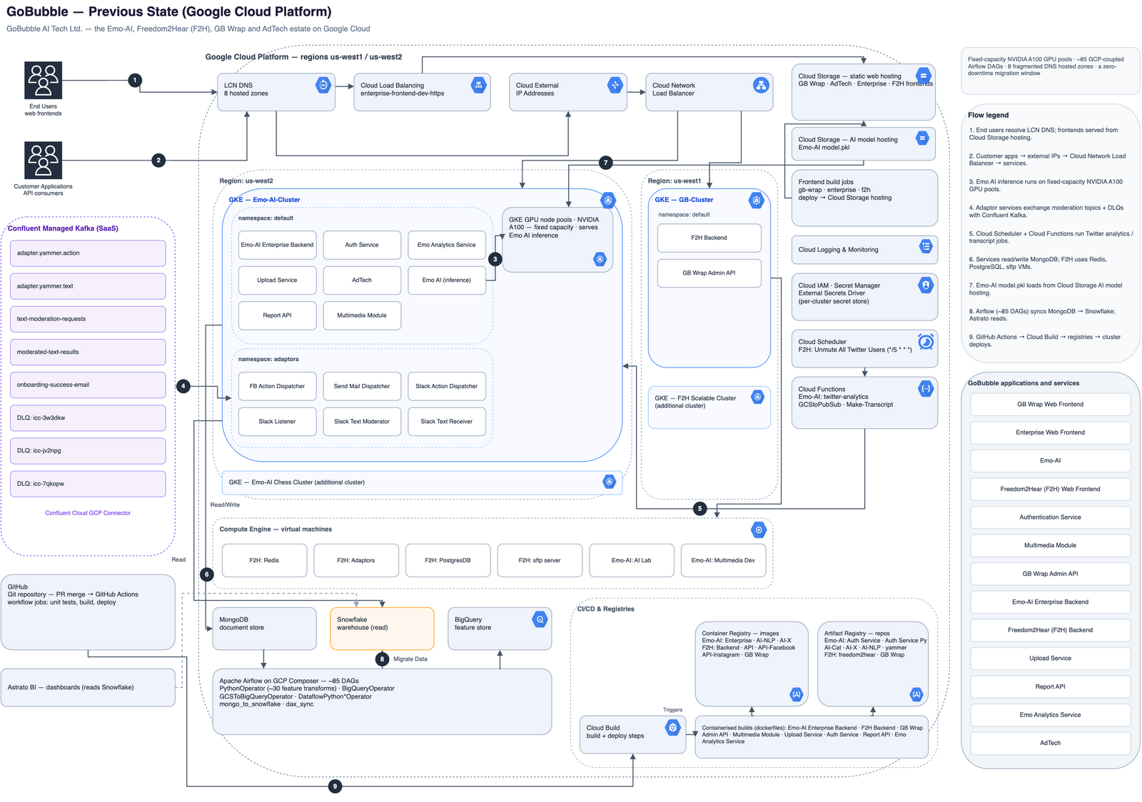Click the Emo-AI Chess Cluster icon
This screenshot has width=1142, height=802.
[x=609, y=482]
